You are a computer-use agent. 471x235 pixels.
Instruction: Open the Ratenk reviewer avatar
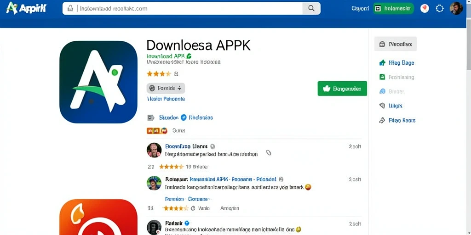point(154,227)
